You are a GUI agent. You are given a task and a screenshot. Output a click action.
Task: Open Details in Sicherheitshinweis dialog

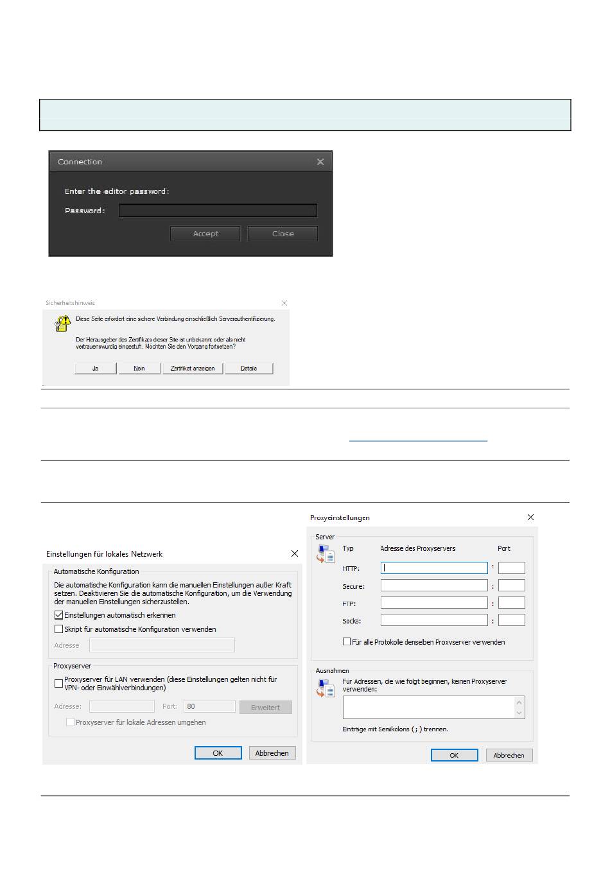tap(249, 369)
